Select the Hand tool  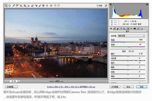click(10, 6)
